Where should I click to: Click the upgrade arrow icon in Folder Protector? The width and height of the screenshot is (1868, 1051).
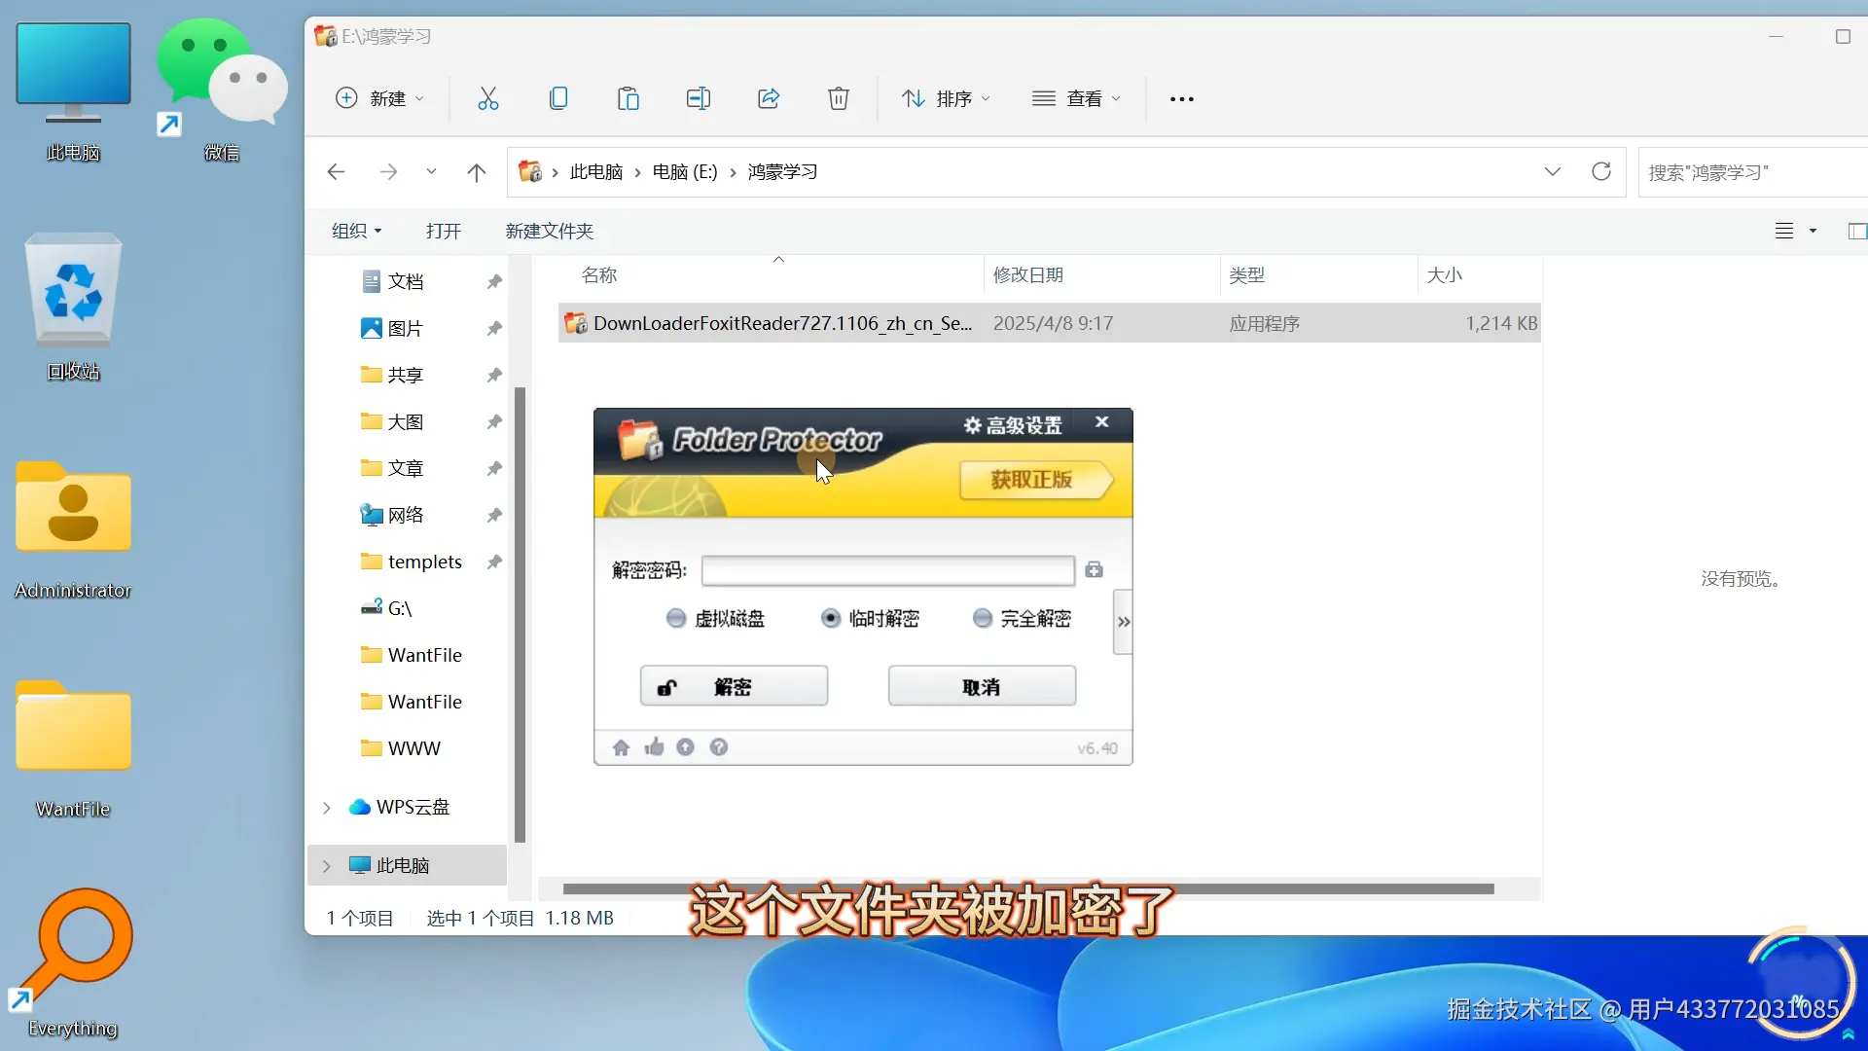tap(686, 746)
